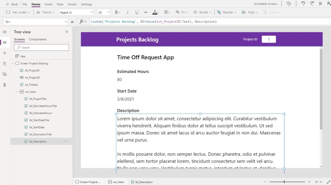Collapse the con_Main container in the tree

pos(17,92)
